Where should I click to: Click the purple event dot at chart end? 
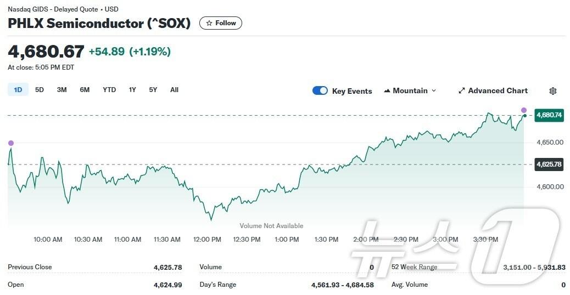click(524, 110)
